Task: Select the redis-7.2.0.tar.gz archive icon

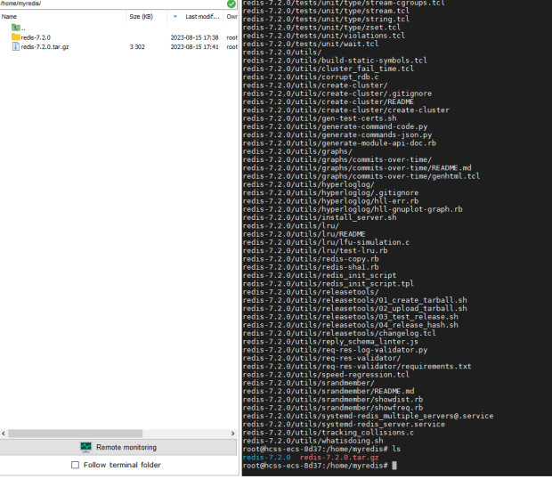Action: coord(15,46)
